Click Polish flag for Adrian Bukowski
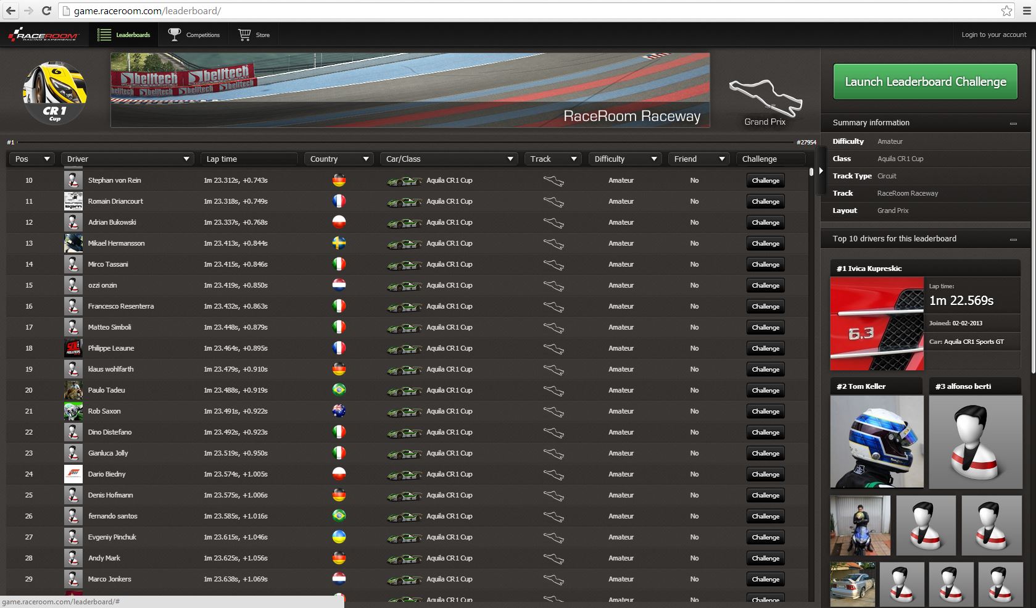 coord(339,222)
